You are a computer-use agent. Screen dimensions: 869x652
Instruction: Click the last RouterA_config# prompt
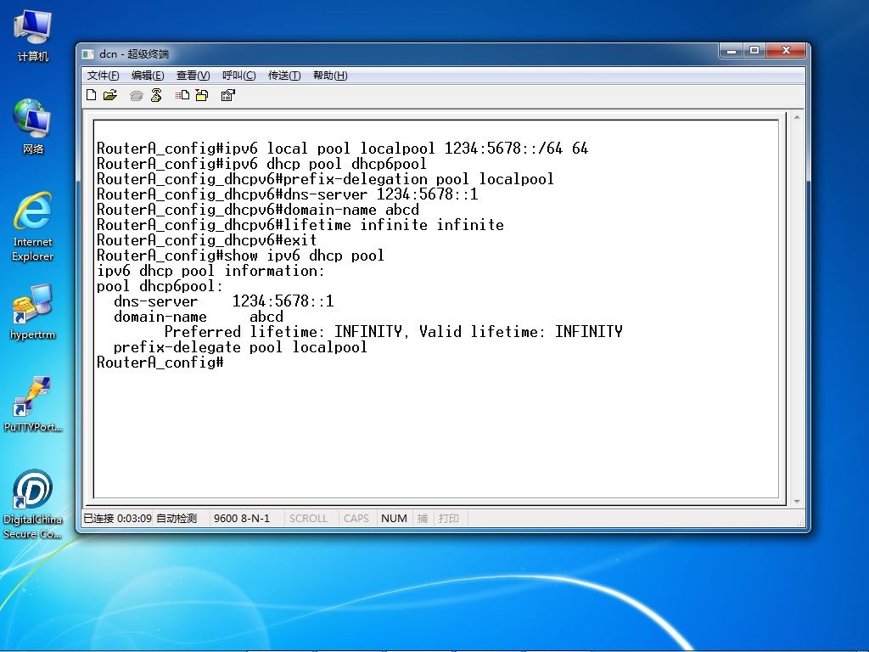coord(160,363)
